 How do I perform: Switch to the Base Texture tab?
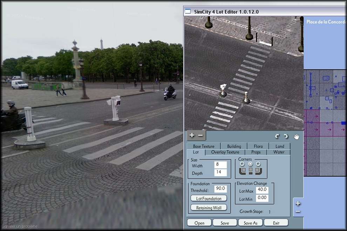pos(204,146)
